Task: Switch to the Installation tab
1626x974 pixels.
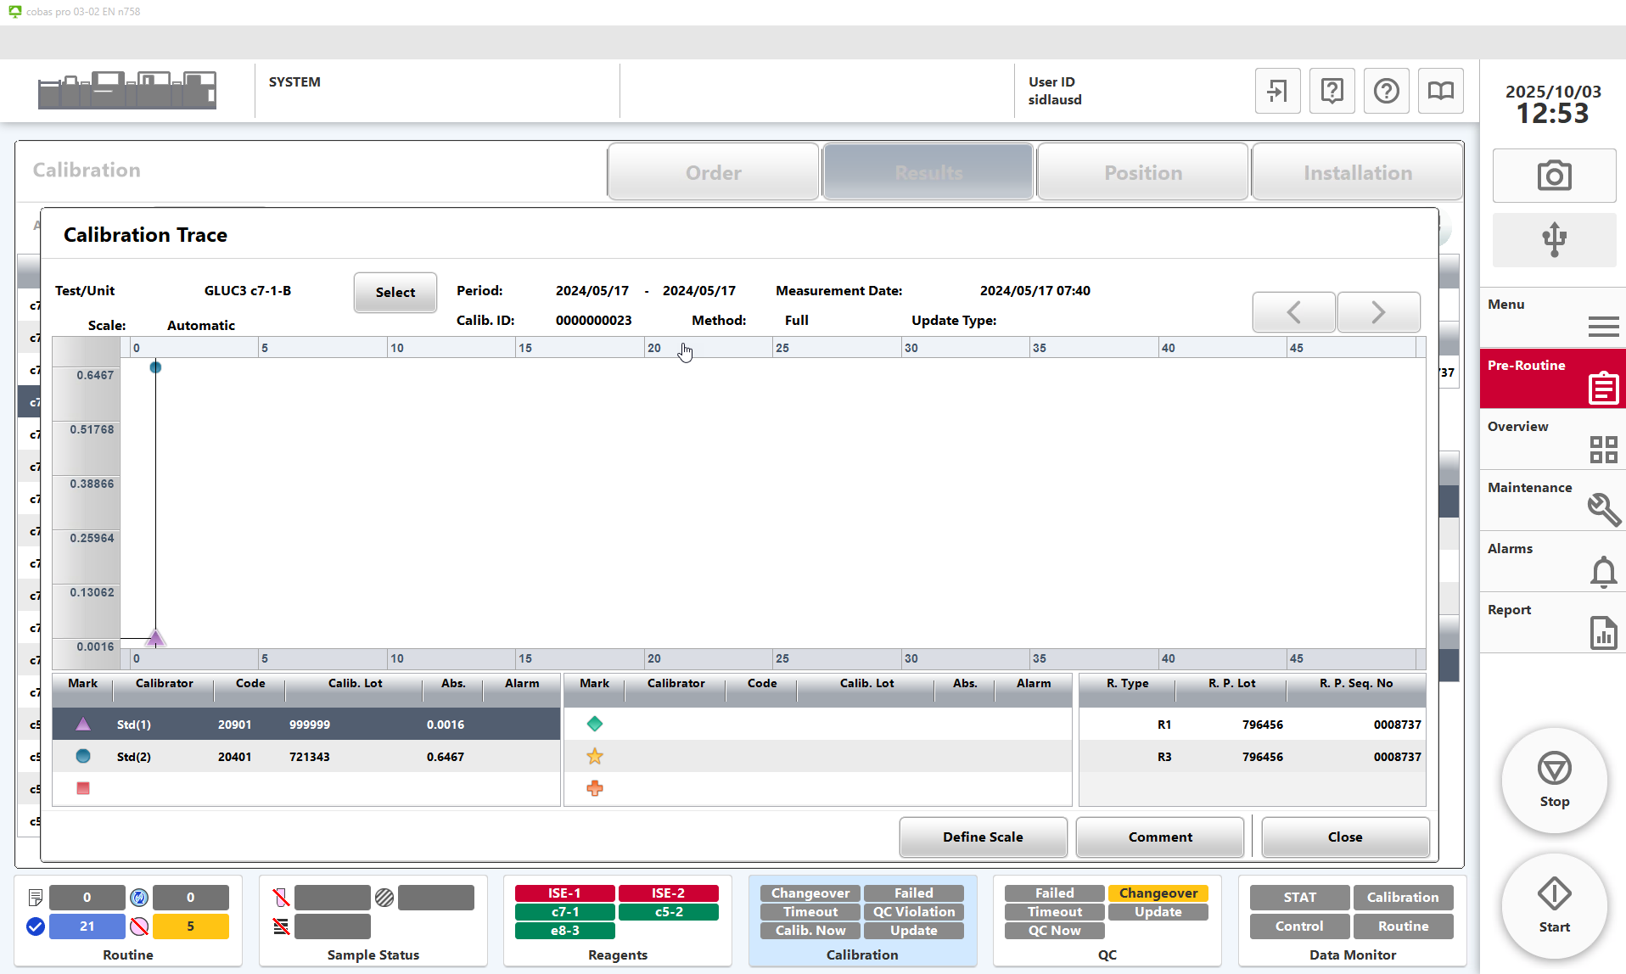Action: (x=1357, y=172)
